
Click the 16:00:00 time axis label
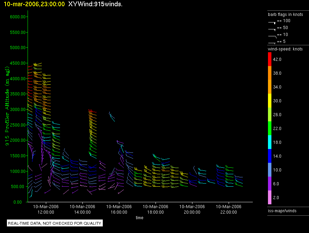coord(119,209)
